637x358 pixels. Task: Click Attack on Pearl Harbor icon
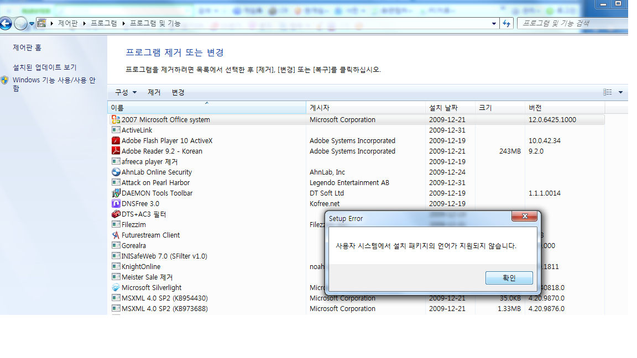click(x=116, y=183)
